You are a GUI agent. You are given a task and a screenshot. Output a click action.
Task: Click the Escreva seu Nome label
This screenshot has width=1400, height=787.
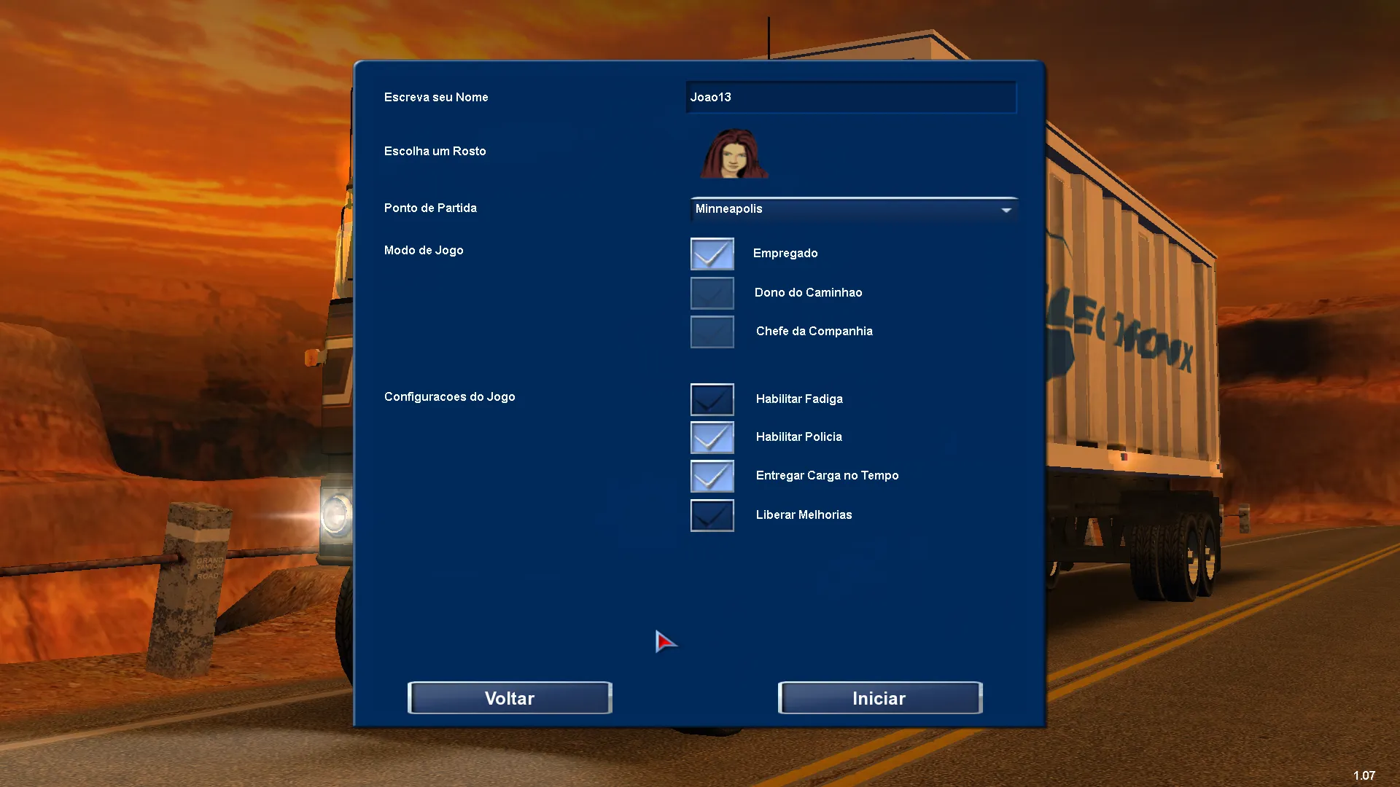[x=436, y=97]
